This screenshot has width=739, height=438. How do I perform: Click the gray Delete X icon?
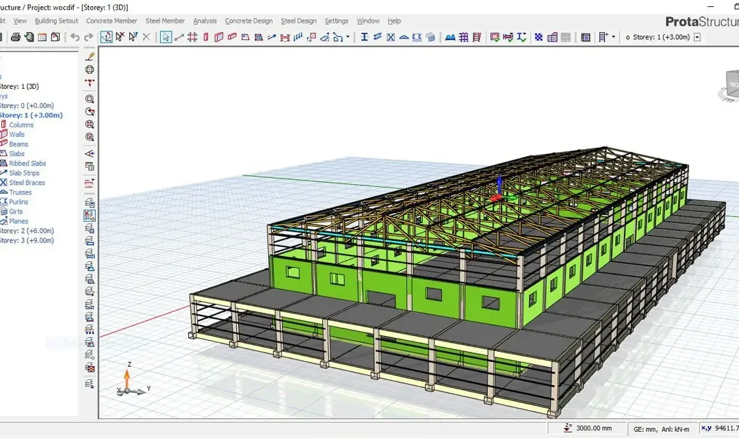click(146, 37)
